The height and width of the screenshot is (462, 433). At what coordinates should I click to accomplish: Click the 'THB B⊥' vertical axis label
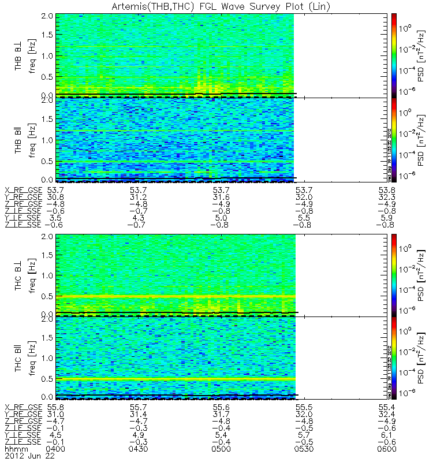18,55
